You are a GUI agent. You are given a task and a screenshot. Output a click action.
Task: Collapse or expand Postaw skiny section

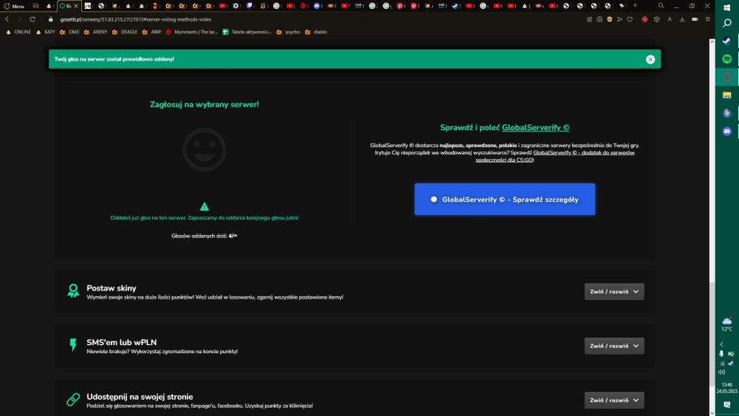(614, 292)
